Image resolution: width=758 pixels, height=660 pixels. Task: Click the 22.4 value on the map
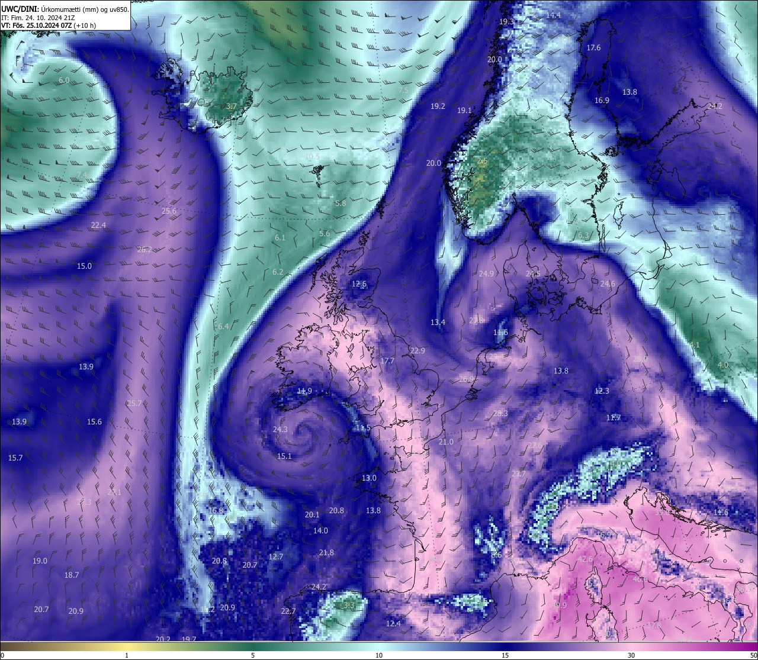tap(98, 225)
